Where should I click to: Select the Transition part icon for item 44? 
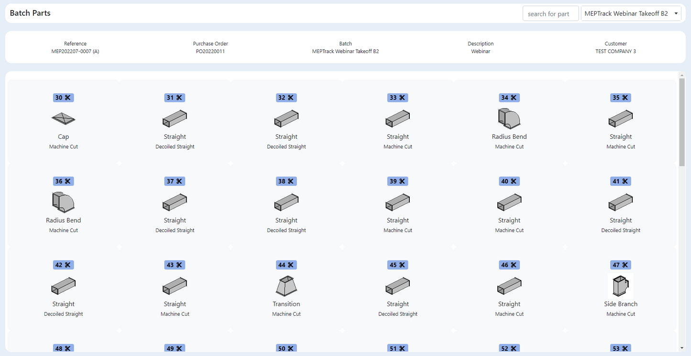click(286, 286)
